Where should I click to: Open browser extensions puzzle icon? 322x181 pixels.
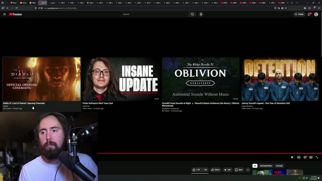[309, 8]
